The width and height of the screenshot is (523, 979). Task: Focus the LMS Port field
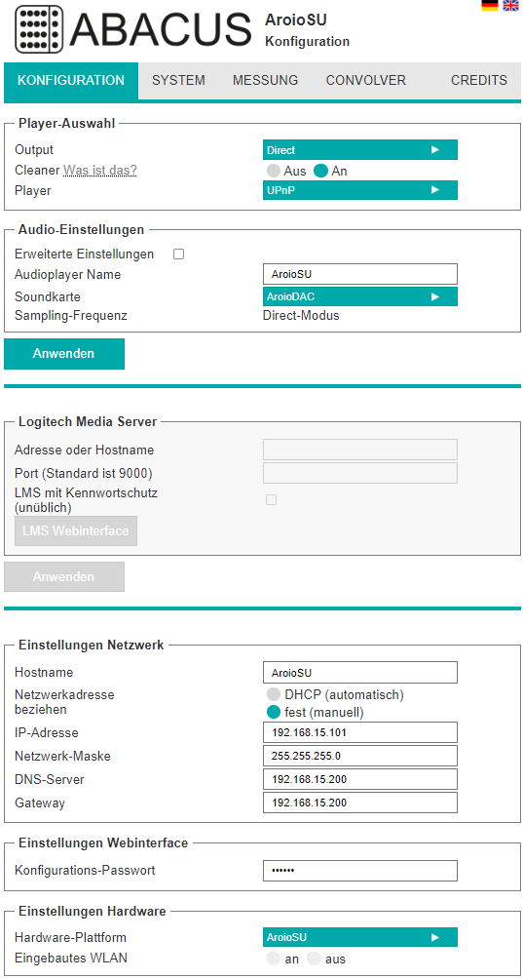click(360, 473)
